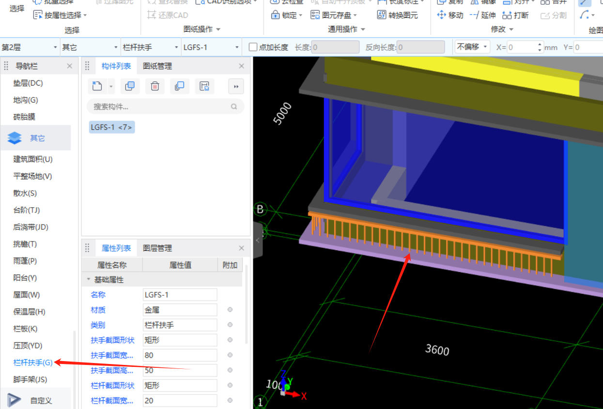
Task: Toggle the 附加 option for 栏杆截面形状 row
Action: 230,385
